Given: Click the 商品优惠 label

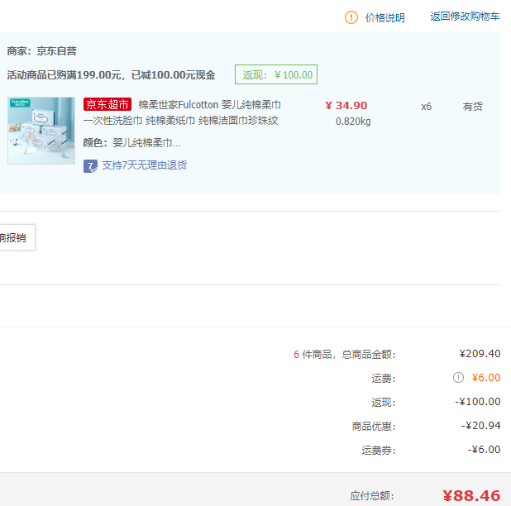Looking at the screenshot, I should 374,426.
